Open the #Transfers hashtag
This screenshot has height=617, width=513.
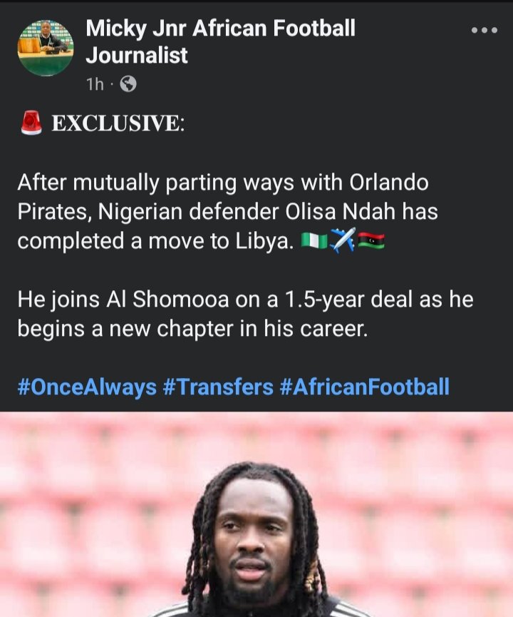(x=218, y=387)
